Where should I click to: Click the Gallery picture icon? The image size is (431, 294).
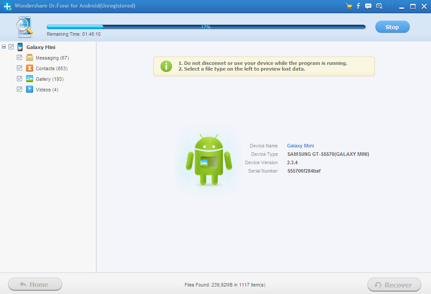coord(30,79)
